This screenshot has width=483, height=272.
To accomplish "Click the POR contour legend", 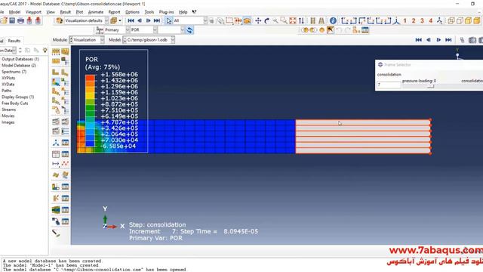I will tap(113, 100).
